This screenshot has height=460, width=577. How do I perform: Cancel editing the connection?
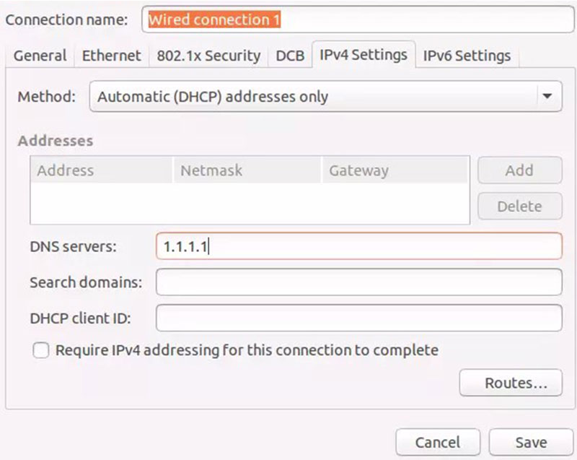[438, 442]
